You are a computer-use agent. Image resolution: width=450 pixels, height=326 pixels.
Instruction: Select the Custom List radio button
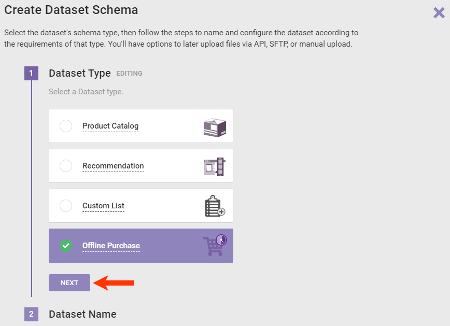point(66,206)
